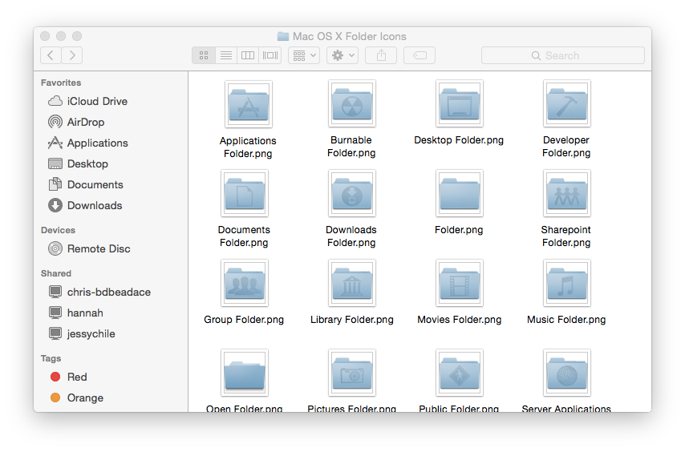
Task: Open Desktop in the sidebar
Action: tap(78, 164)
